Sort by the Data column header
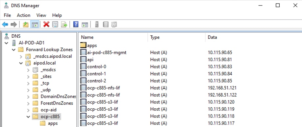 pyautogui.click(x=253, y=37)
